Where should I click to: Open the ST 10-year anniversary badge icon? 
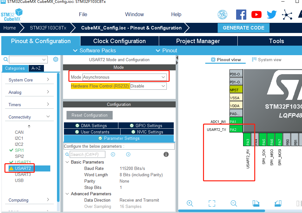point(222,14)
